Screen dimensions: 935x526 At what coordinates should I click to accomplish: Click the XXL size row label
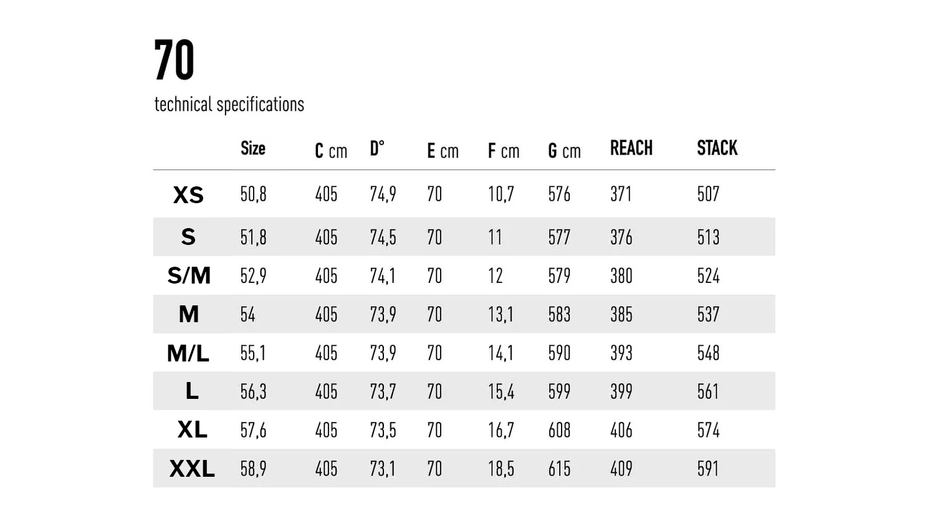click(192, 469)
